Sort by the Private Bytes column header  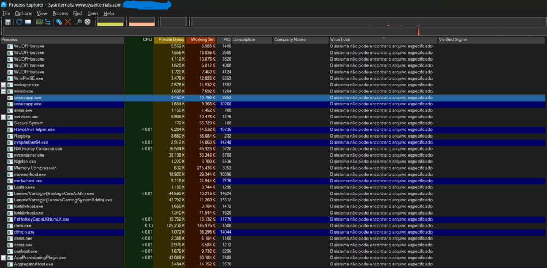click(170, 40)
